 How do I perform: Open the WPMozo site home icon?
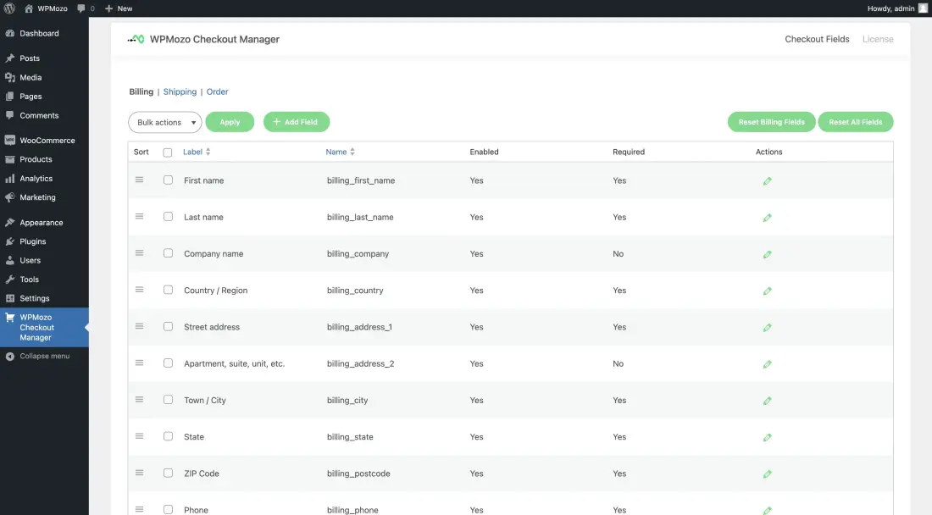click(x=29, y=8)
